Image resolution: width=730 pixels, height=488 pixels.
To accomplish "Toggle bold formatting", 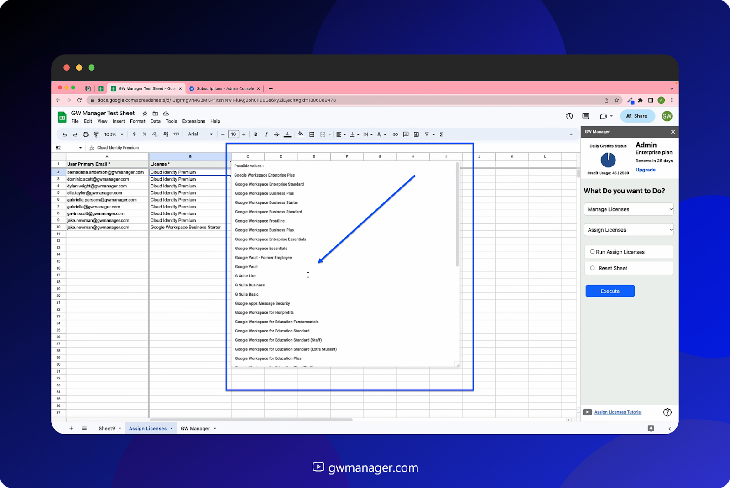I will tap(255, 135).
